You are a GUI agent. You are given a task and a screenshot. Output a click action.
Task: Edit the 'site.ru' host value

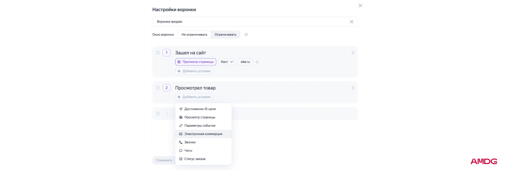coord(245,62)
